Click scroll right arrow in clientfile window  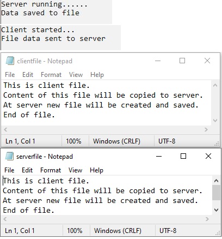click(x=206, y=129)
